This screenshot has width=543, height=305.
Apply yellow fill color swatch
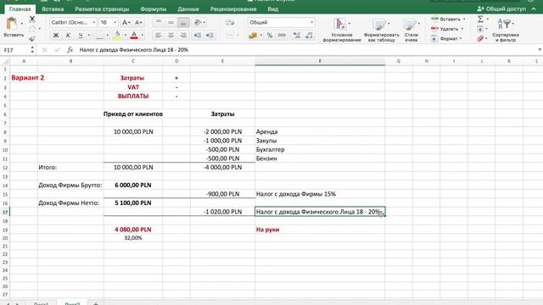point(117,36)
